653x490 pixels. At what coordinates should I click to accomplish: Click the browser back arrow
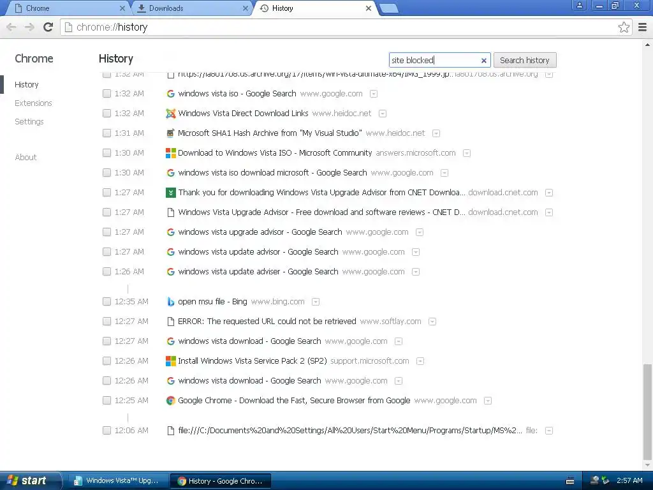point(11,27)
